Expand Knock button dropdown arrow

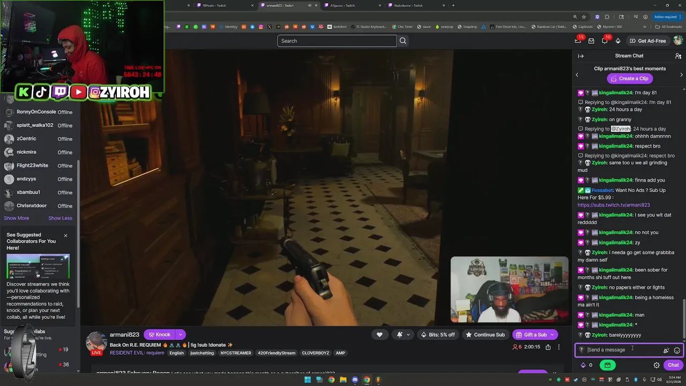coord(181,335)
